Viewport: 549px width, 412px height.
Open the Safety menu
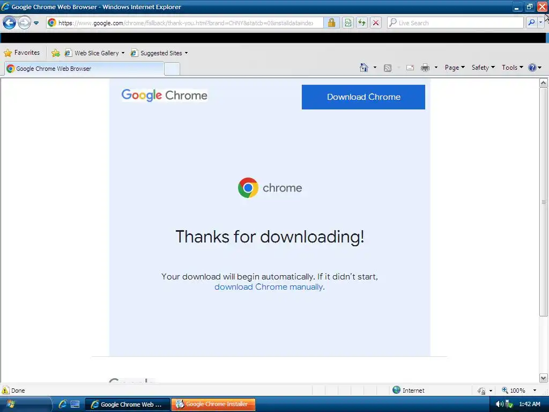pos(483,68)
